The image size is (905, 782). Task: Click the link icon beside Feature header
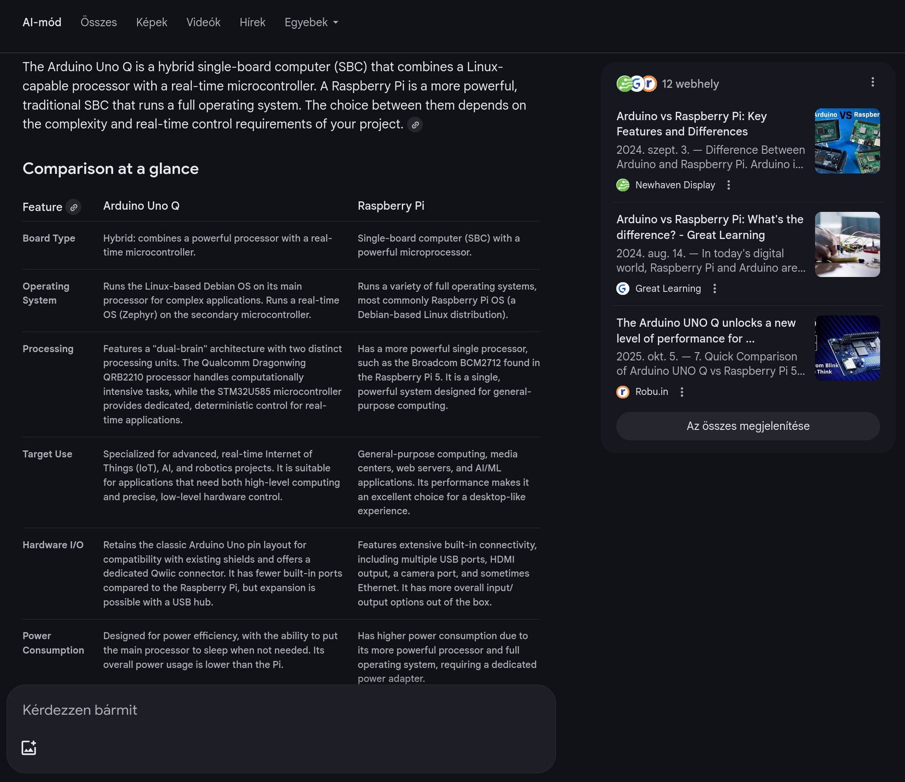point(74,207)
